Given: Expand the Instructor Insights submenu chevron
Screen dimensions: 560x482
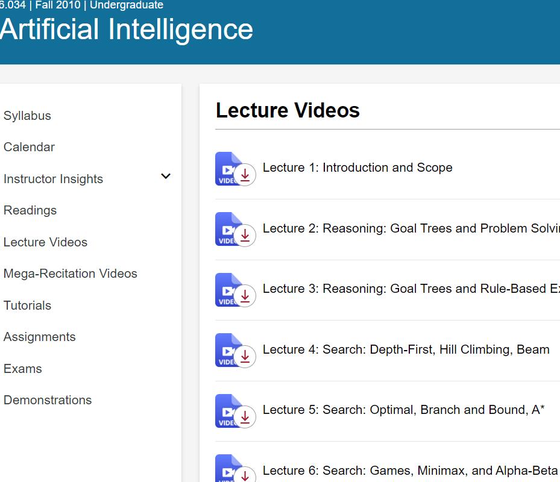Looking at the screenshot, I should point(166,177).
